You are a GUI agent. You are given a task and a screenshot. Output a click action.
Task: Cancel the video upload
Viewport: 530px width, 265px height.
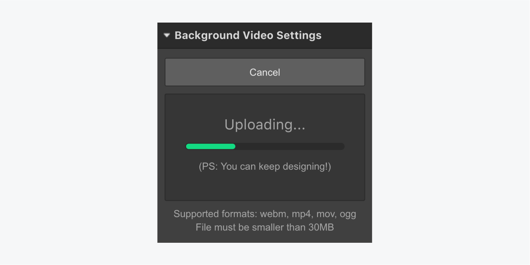[x=265, y=72]
